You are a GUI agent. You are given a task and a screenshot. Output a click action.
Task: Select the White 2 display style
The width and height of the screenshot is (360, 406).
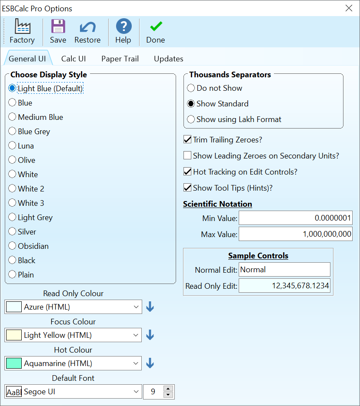[x=26, y=188]
